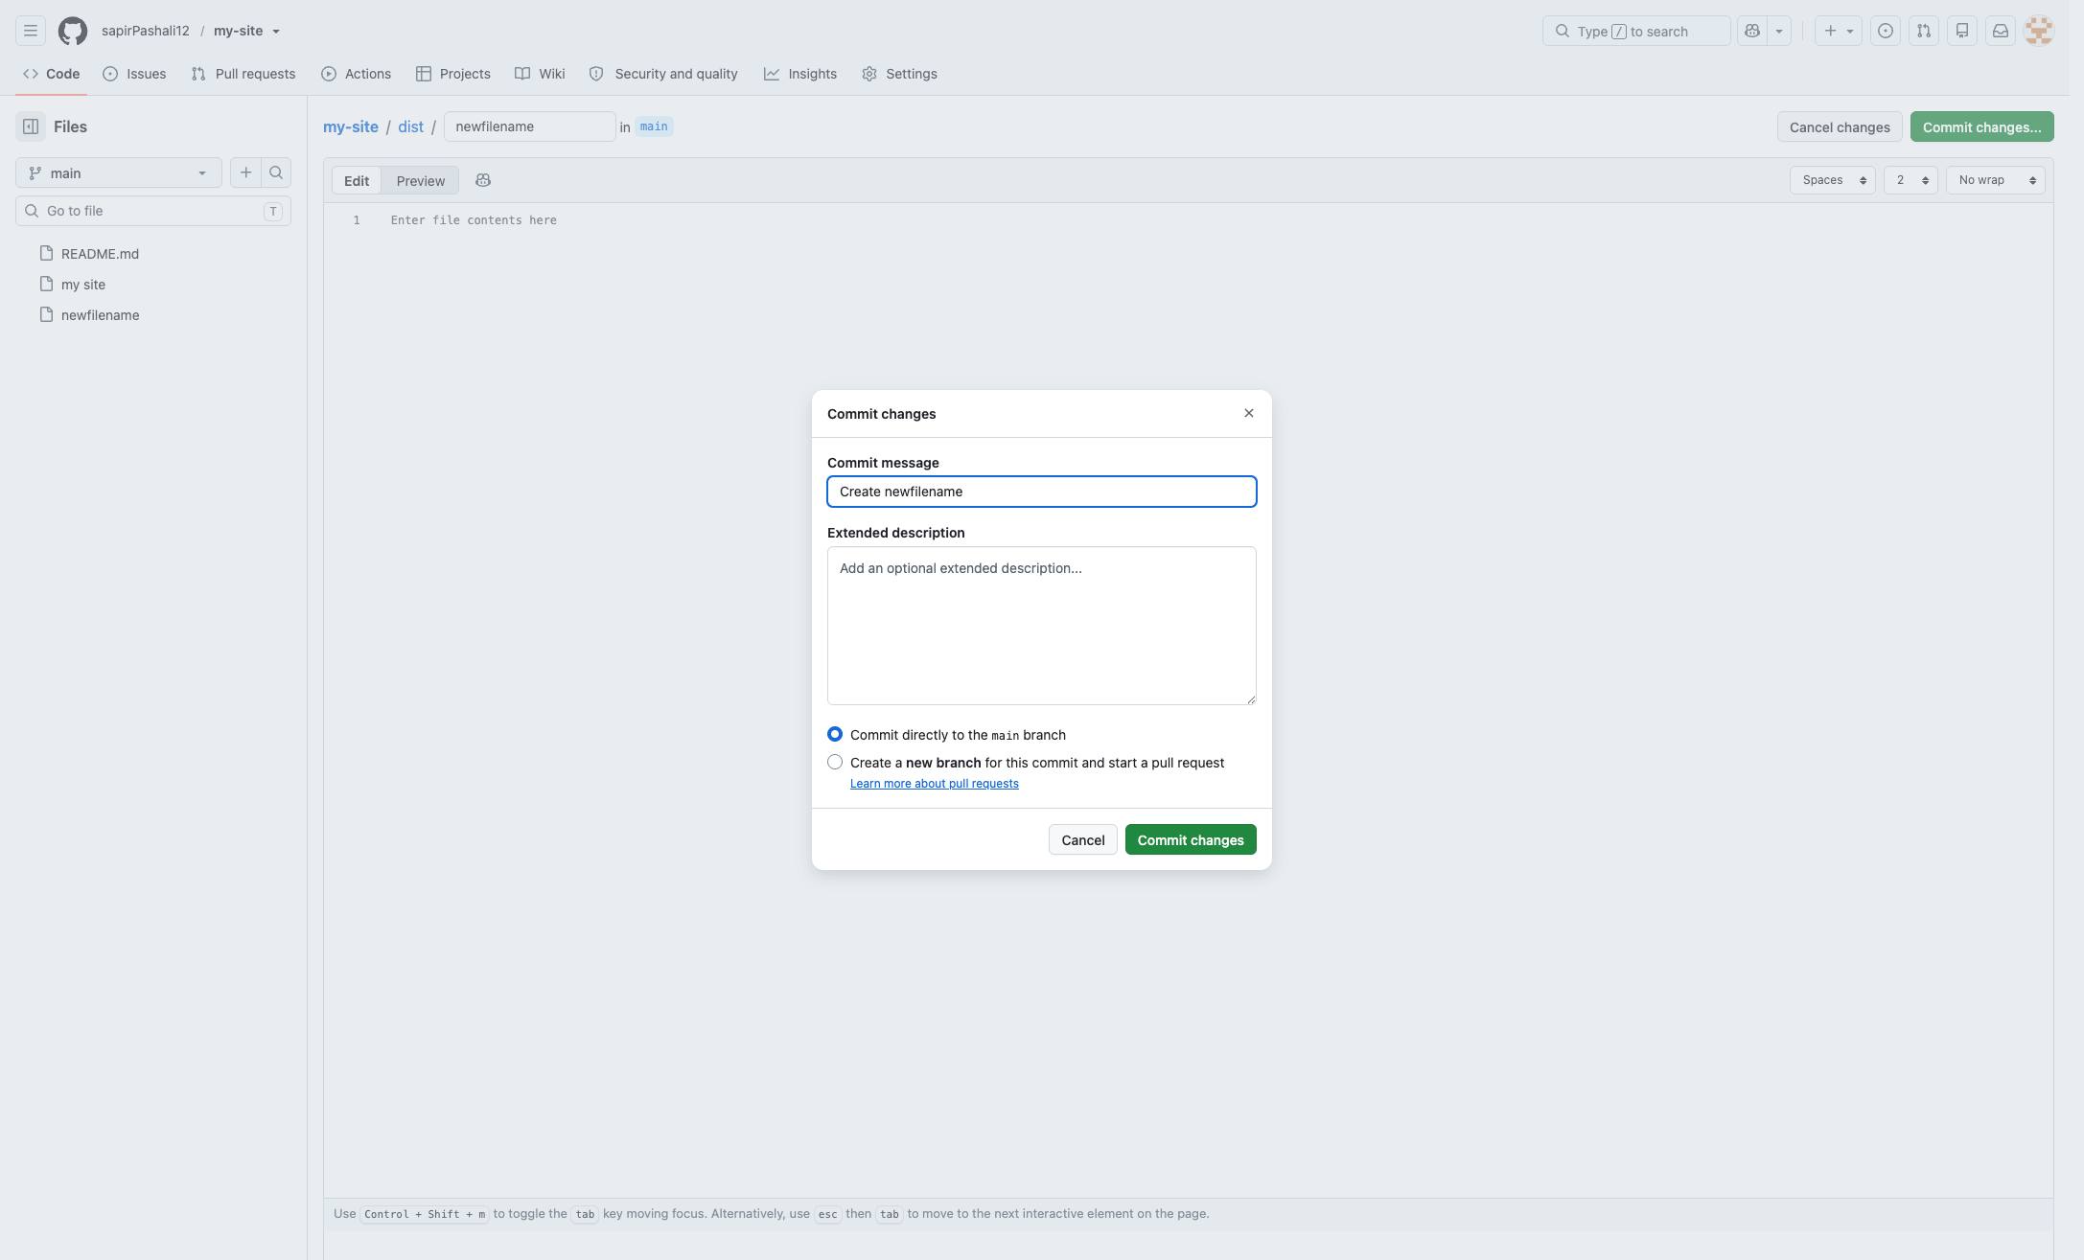Click the Commit changes... header button
The image size is (2084, 1260).
1982,126
